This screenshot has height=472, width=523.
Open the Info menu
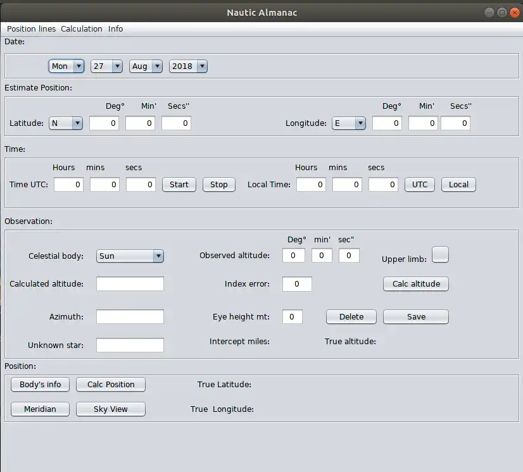115,29
